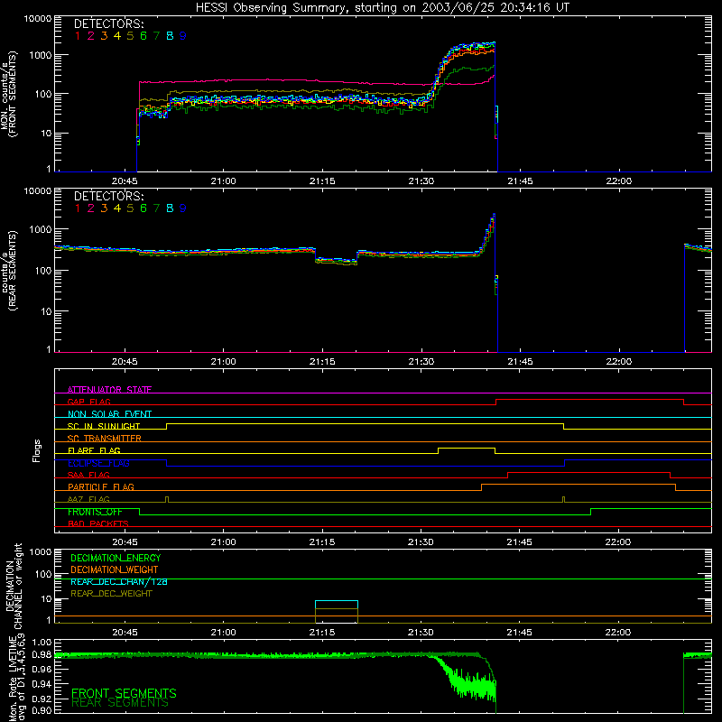Screen dimensions: 722x722
Task: Click the PARTICLE_FLAG label
Action: (x=101, y=486)
